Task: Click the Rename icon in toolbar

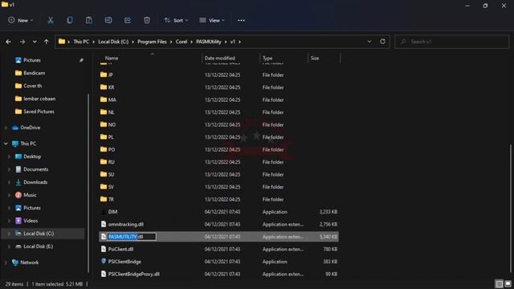Action: [x=108, y=20]
